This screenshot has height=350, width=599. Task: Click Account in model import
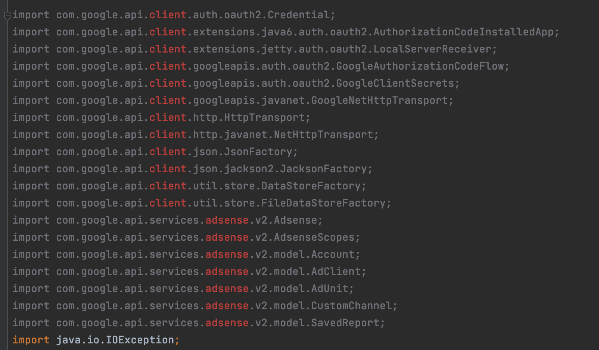pyautogui.click(x=333, y=254)
